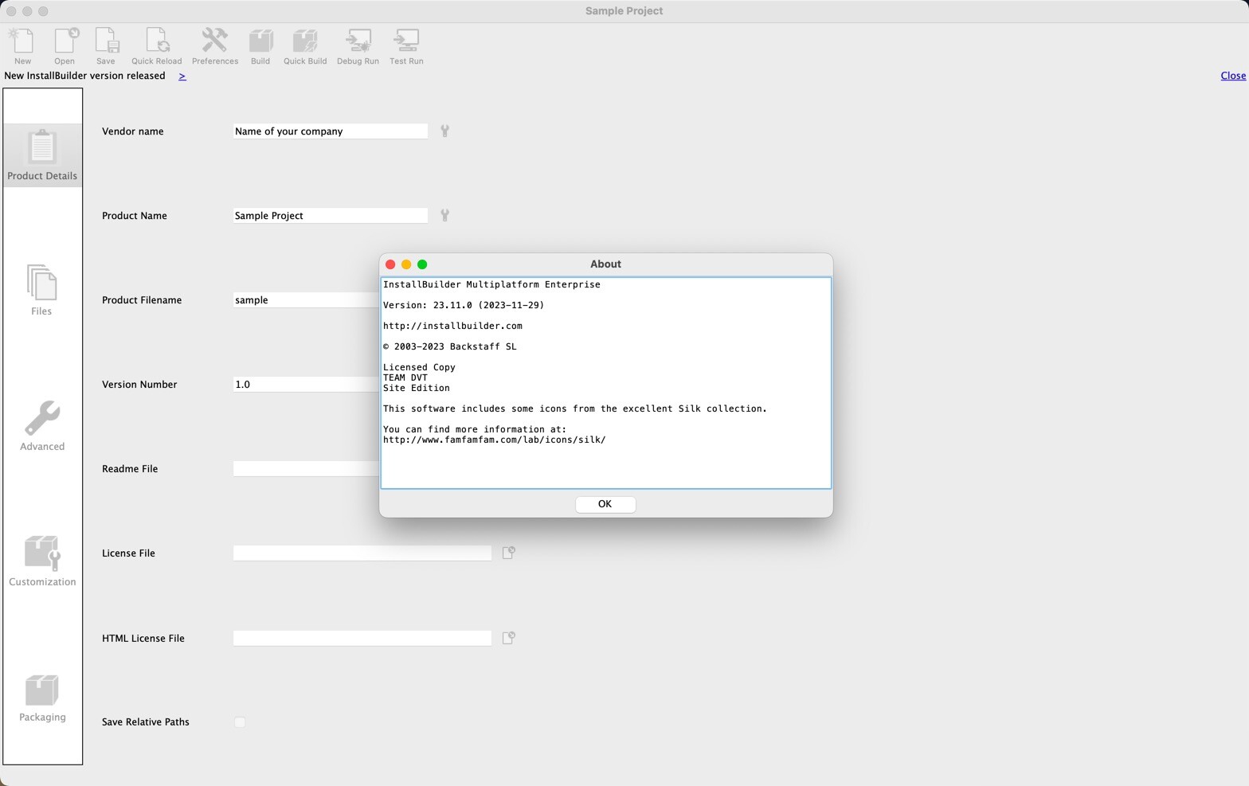Viewport: 1249px width, 786px height.
Task: Select the Product Details sidebar section
Action: click(42, 155)
